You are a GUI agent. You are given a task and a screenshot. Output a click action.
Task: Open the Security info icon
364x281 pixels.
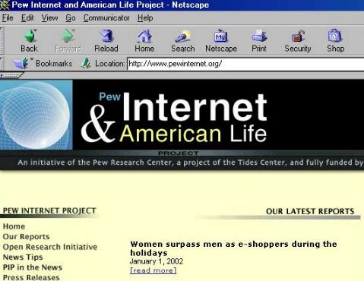pyautogui.click(x=298, y=36)
